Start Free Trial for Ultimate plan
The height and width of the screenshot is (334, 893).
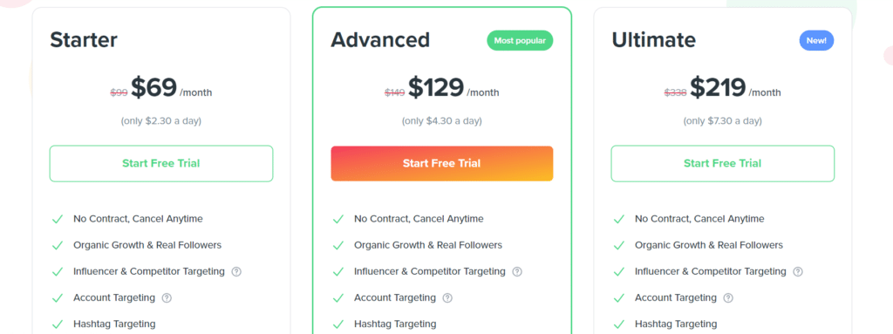coord(723,164)
